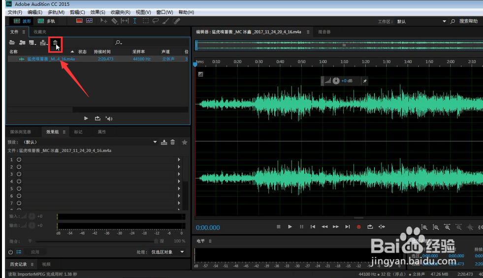
Task: Switch to the 媒体浏览器 tab
Action: tap(20, 132)
